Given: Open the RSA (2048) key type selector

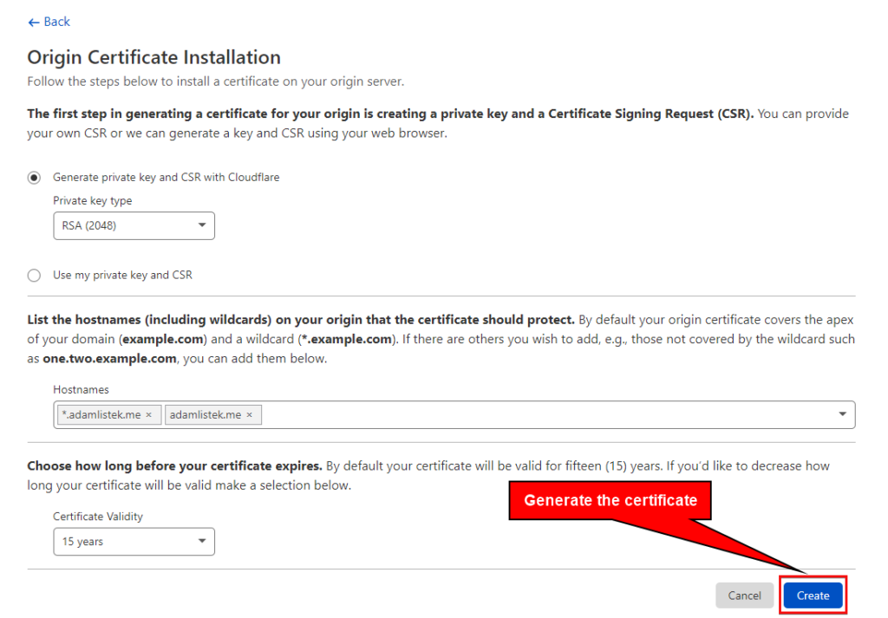Looking at the screenshot, I should (x=134, y=225).
